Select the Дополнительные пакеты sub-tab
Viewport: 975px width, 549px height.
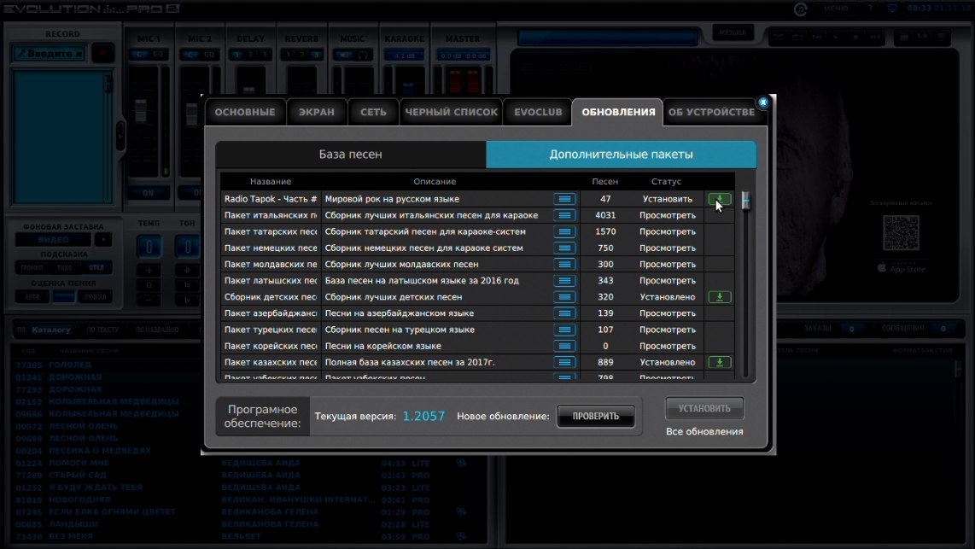coord(622,155)
